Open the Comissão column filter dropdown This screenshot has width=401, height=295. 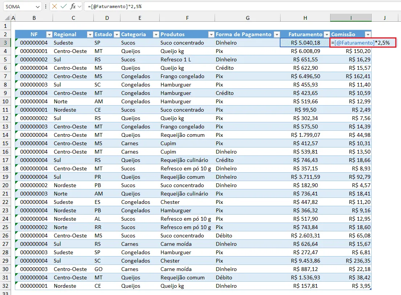click(x=368, y=35)
